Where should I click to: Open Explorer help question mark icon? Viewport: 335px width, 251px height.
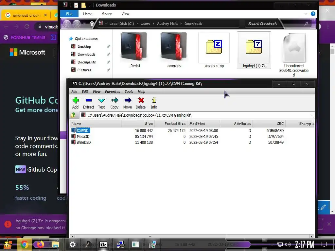(x=313, y=14)
